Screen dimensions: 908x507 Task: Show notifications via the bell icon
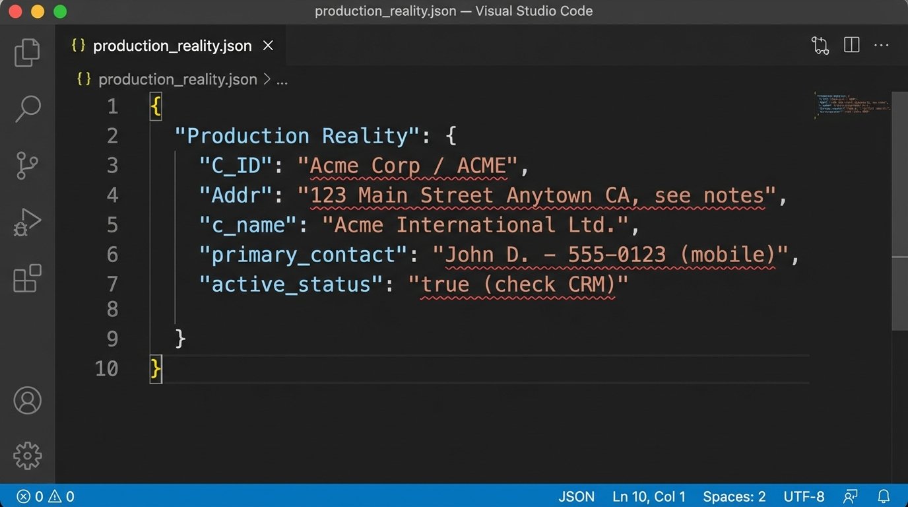coord(884,496)
